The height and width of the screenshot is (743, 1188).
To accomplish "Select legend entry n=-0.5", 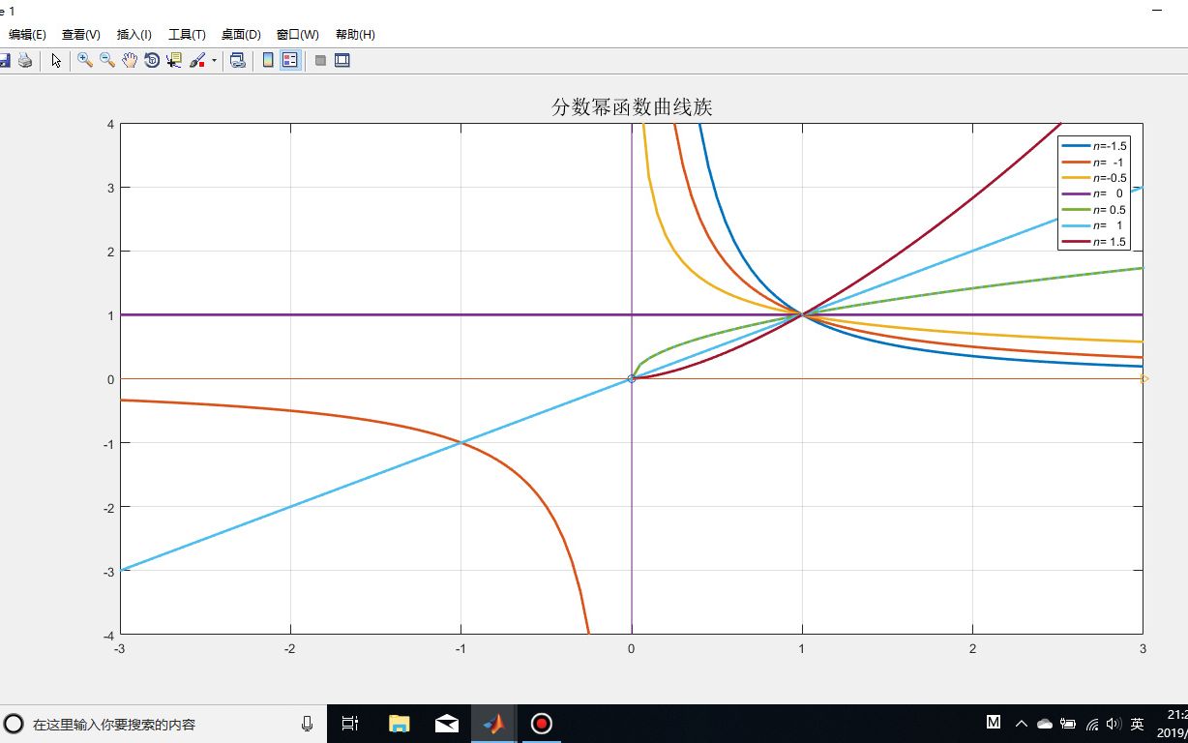I will (x=1094, y=178).
